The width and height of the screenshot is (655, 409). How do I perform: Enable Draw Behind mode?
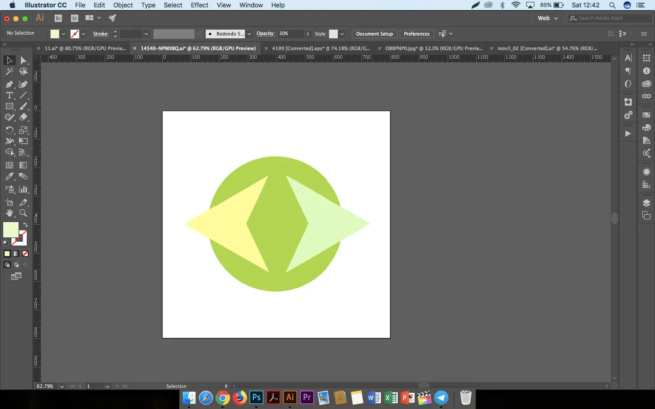[16, 265]
